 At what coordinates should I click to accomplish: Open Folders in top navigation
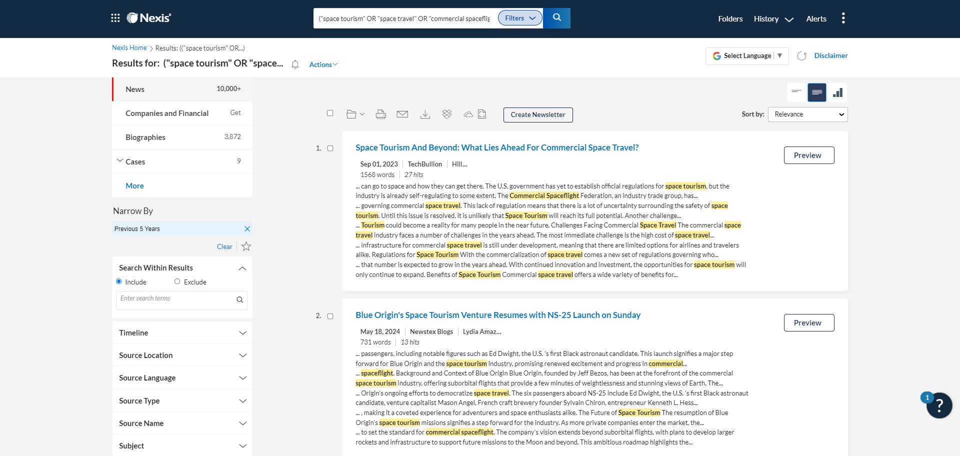[730, 19]
